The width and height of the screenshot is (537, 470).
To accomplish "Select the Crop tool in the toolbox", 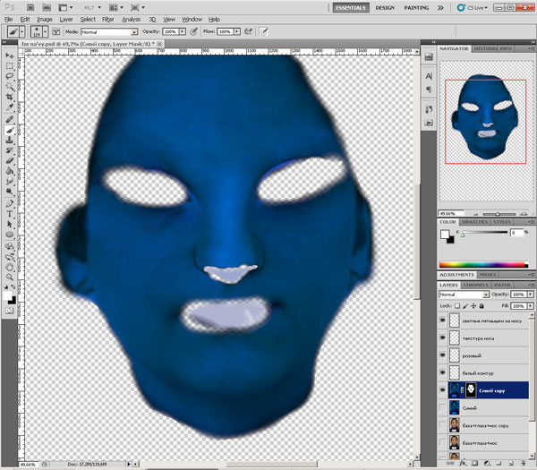I will coord(9,96).
